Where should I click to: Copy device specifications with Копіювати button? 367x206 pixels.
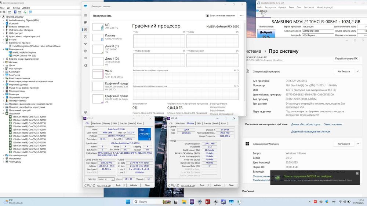point(344,71)
